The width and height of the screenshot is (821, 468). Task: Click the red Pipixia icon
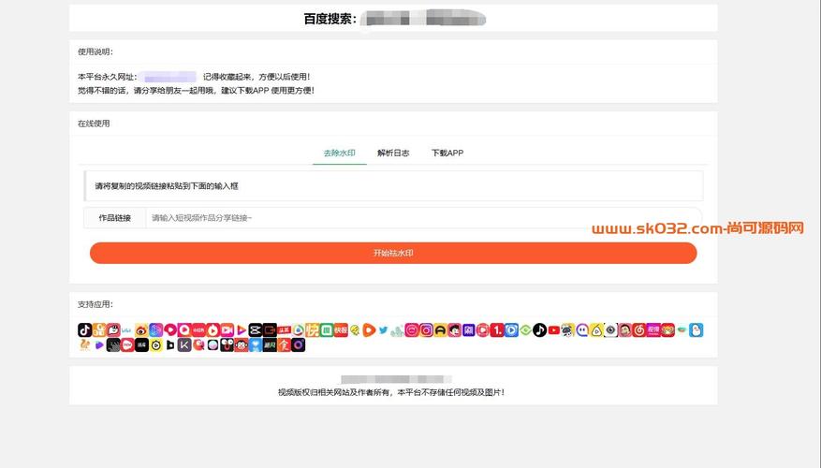pyautogui.click(x=113, y=329)
